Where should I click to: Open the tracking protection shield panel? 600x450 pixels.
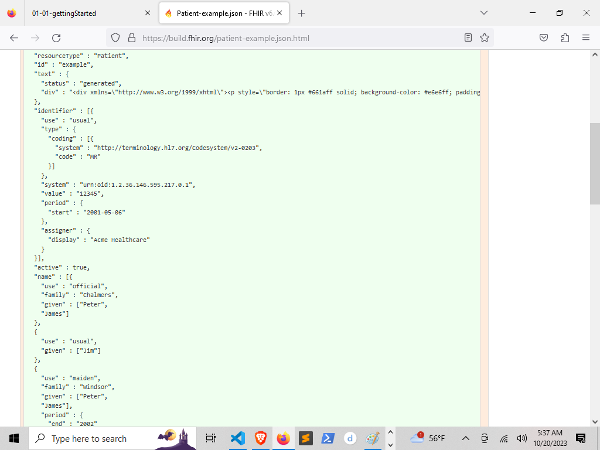tap(115, 37)
